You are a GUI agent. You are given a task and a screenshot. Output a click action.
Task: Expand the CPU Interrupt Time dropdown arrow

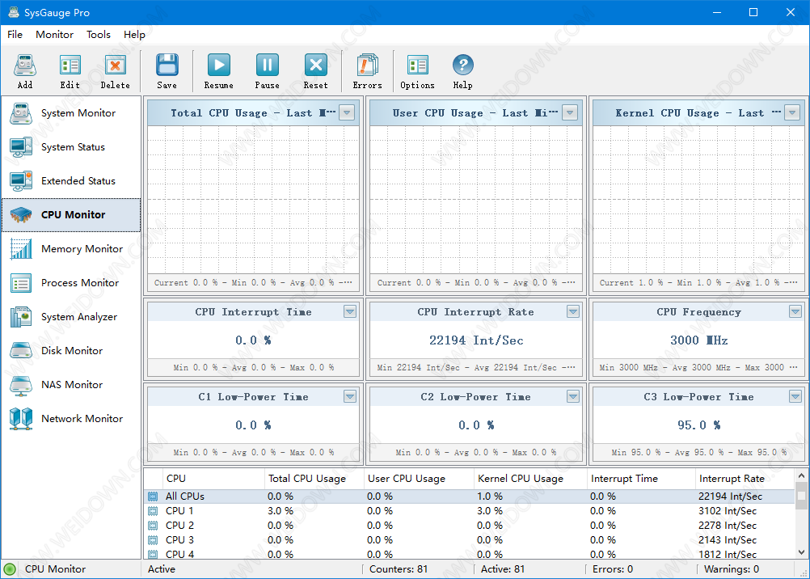point(350,311)
